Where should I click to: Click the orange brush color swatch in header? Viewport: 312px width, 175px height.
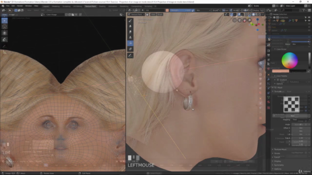tap(167, 10)
